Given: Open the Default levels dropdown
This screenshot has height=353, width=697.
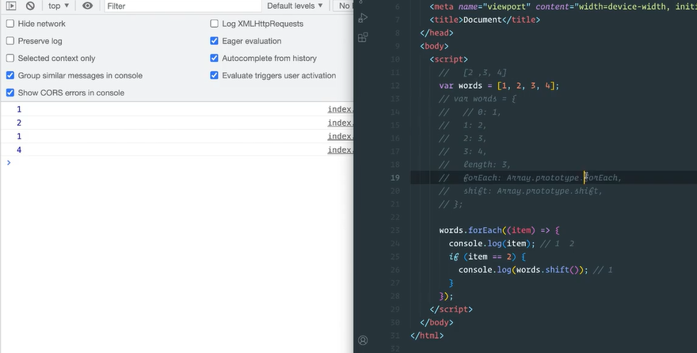Looking at the screenshot, I should 295,6.
